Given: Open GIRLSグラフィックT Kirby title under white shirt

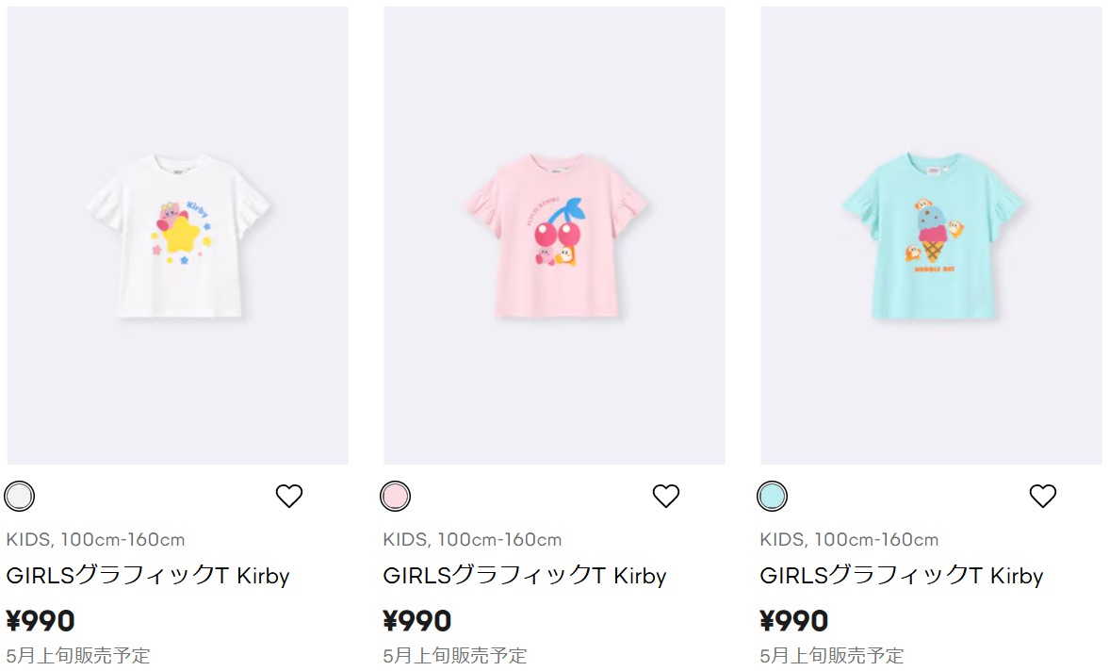Looking at the screenshot, I should click(148, 576).
